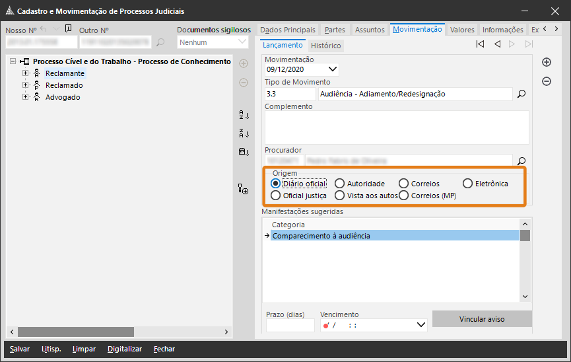
Task: Open the Procurador search magnifier
Action: pos(521,161)
